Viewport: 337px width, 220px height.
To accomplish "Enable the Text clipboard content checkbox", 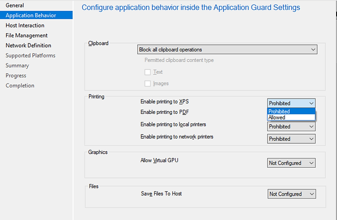I will (x=148, y=72).
